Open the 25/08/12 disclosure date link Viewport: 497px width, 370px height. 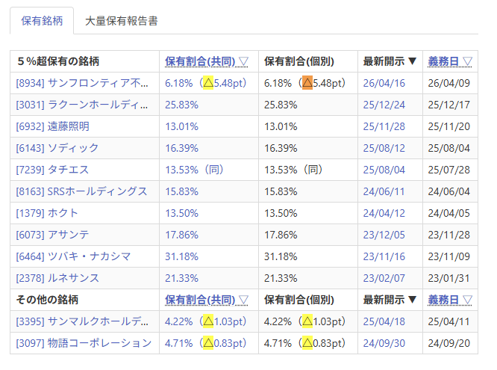click(384, 148)
